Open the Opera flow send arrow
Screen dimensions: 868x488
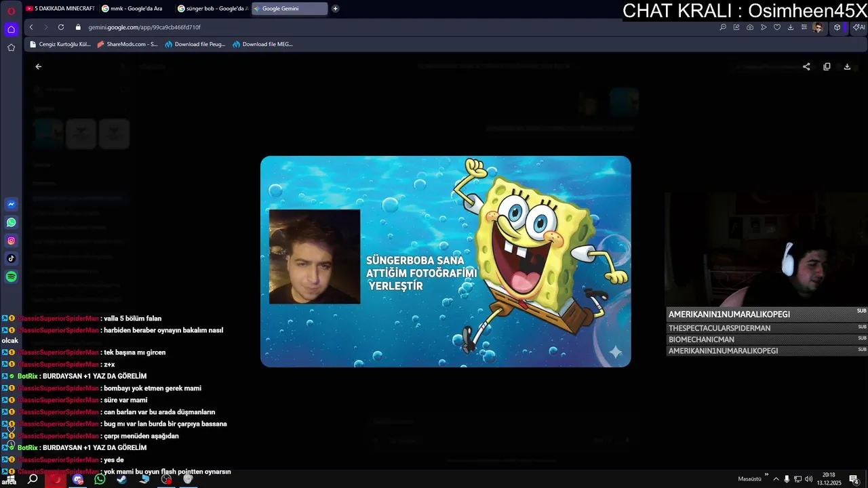click(764, 27)
